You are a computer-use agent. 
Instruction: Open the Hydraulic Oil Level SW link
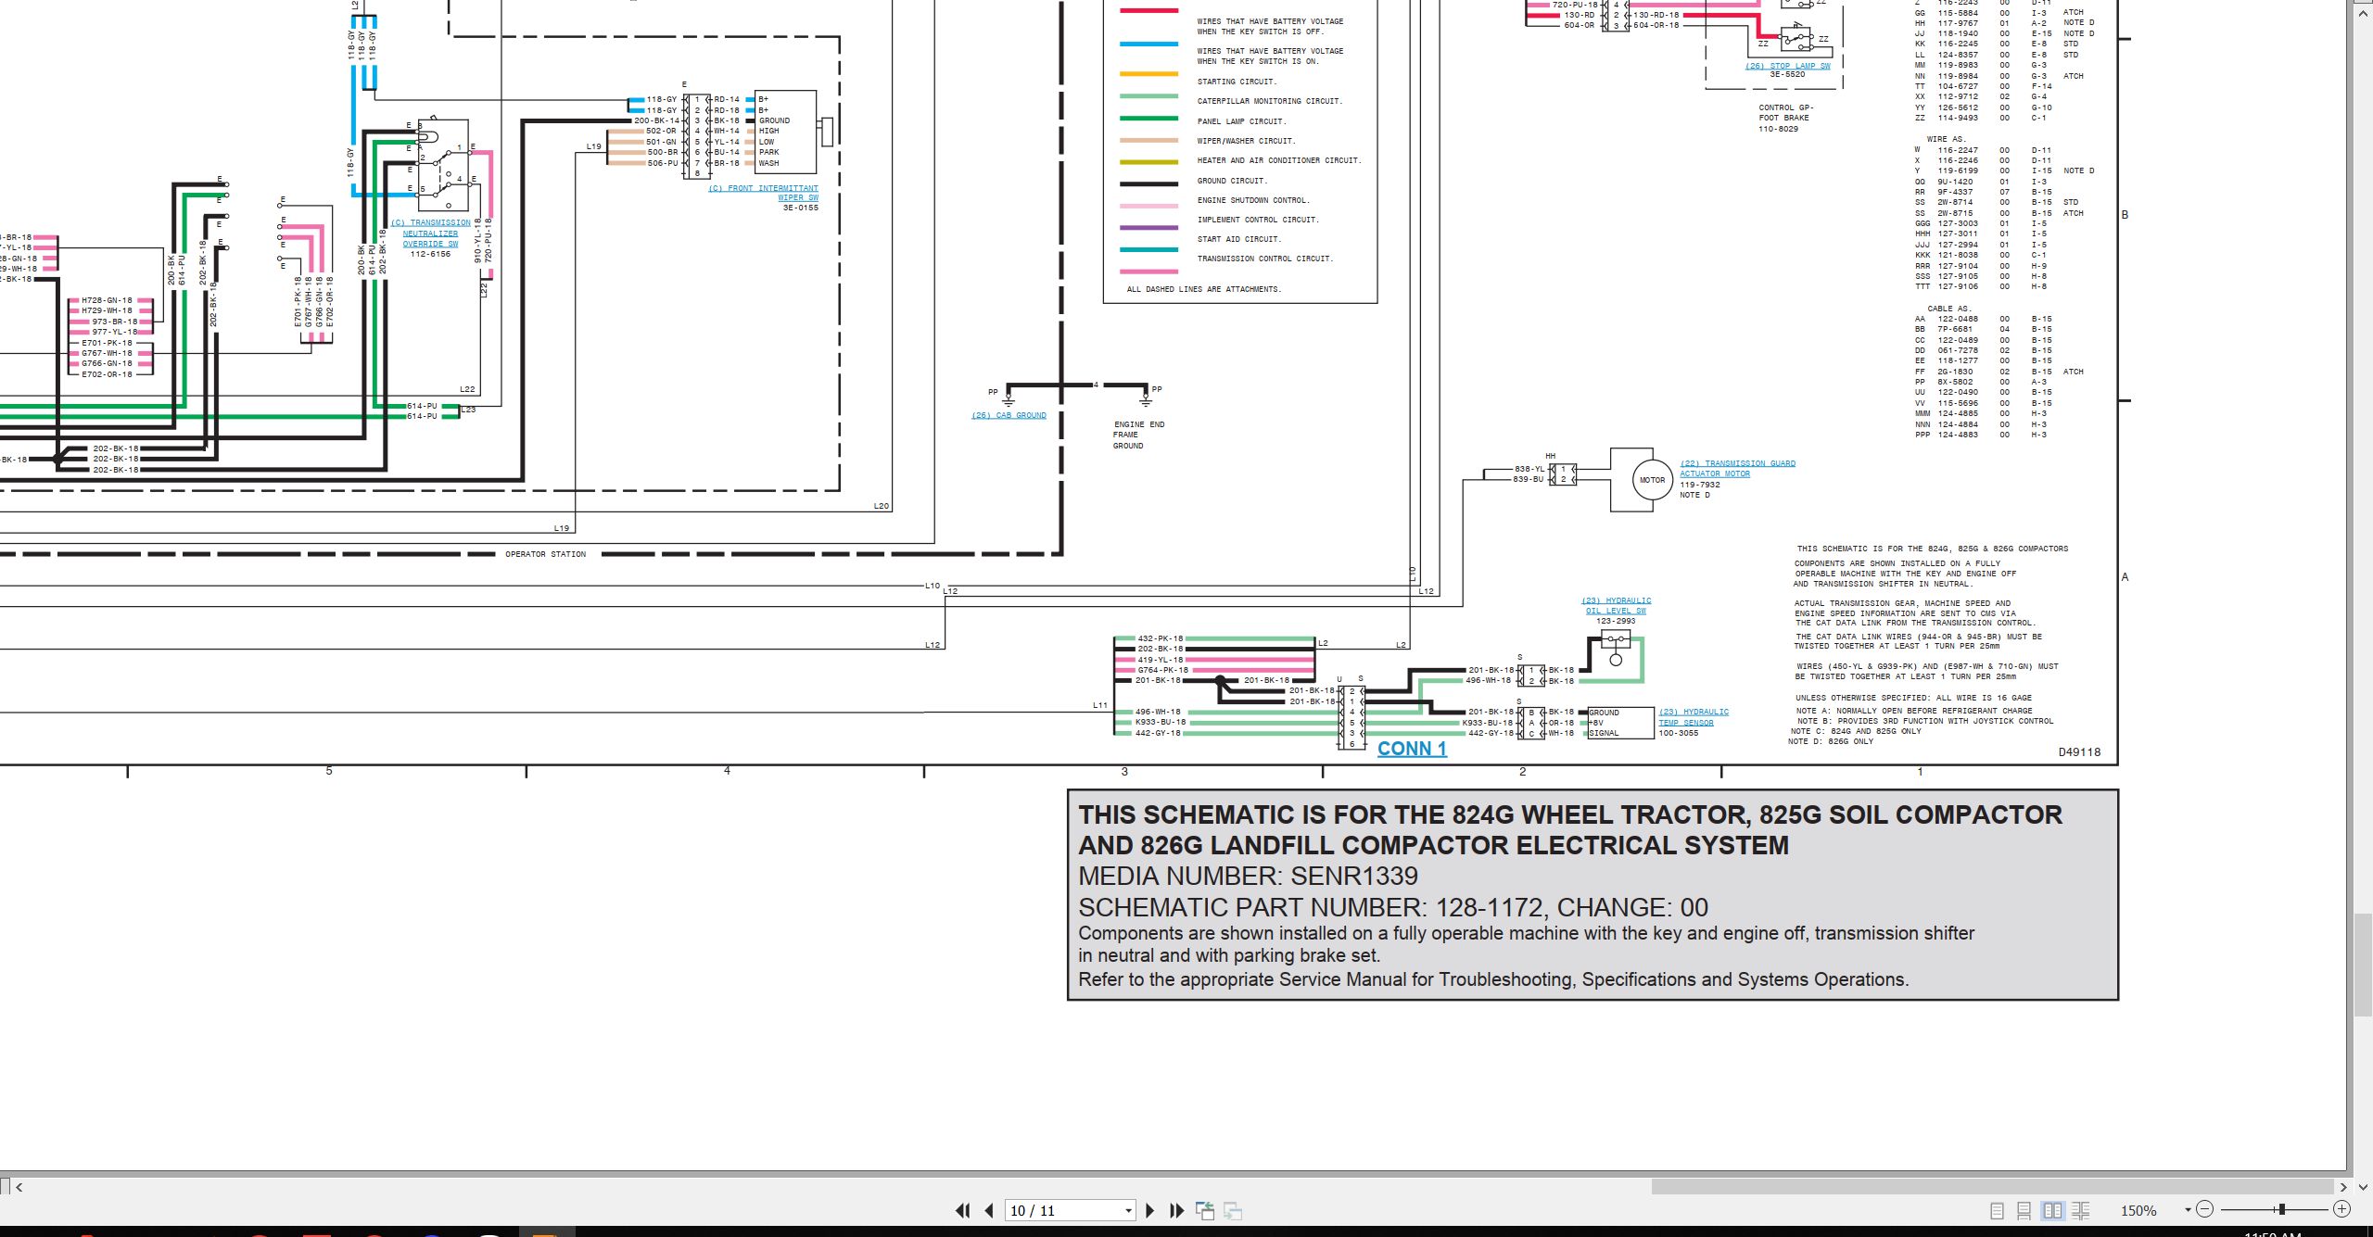point(1616,606)
